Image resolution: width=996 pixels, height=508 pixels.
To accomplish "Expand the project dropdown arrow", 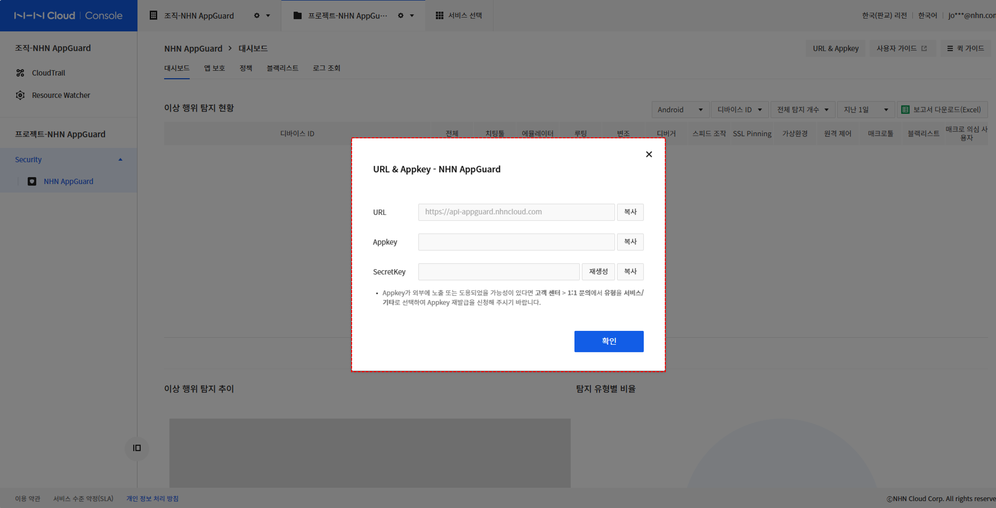I will (x=412, y=15).
